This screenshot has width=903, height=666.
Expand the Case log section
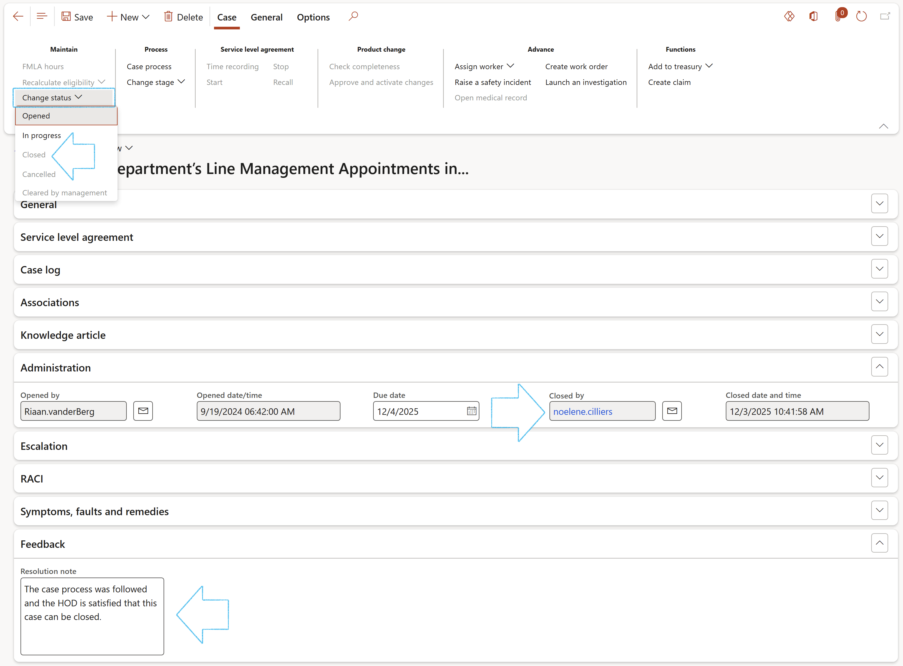coord(879,269)
